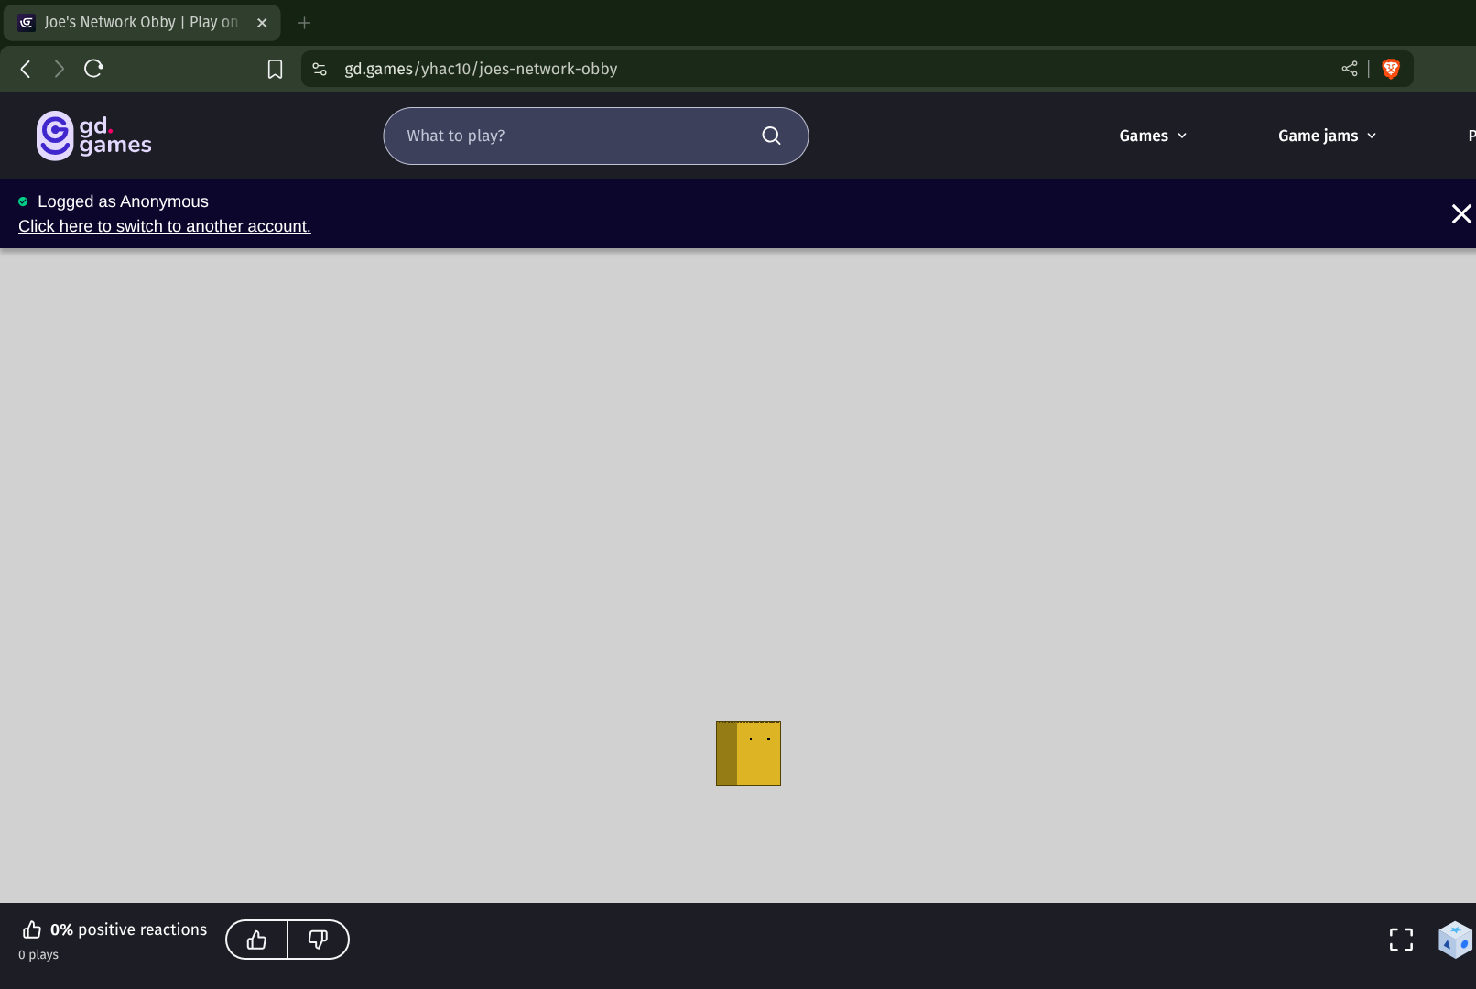
Task: Click the gd.games logo
Action: 93,136
